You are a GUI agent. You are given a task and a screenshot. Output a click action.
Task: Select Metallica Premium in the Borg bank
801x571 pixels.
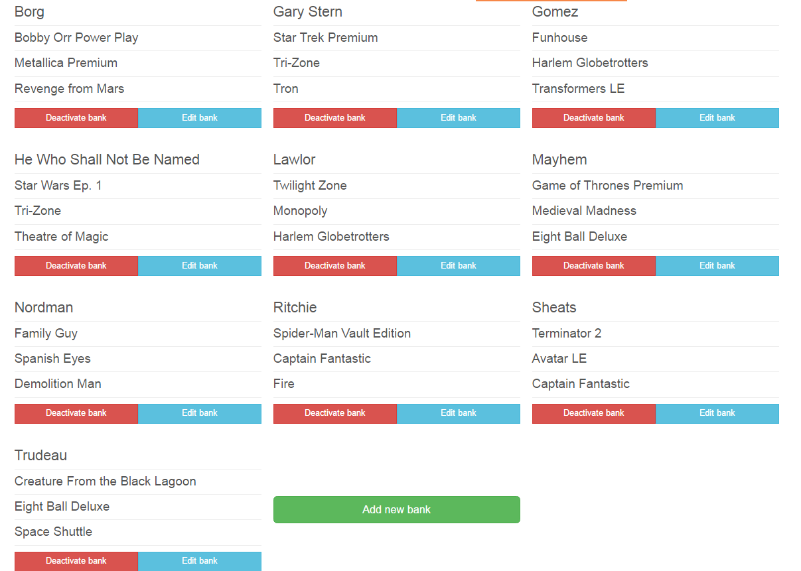coord(66,63)
